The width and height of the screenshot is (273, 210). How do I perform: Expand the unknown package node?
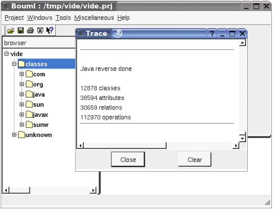coord(14,135)
